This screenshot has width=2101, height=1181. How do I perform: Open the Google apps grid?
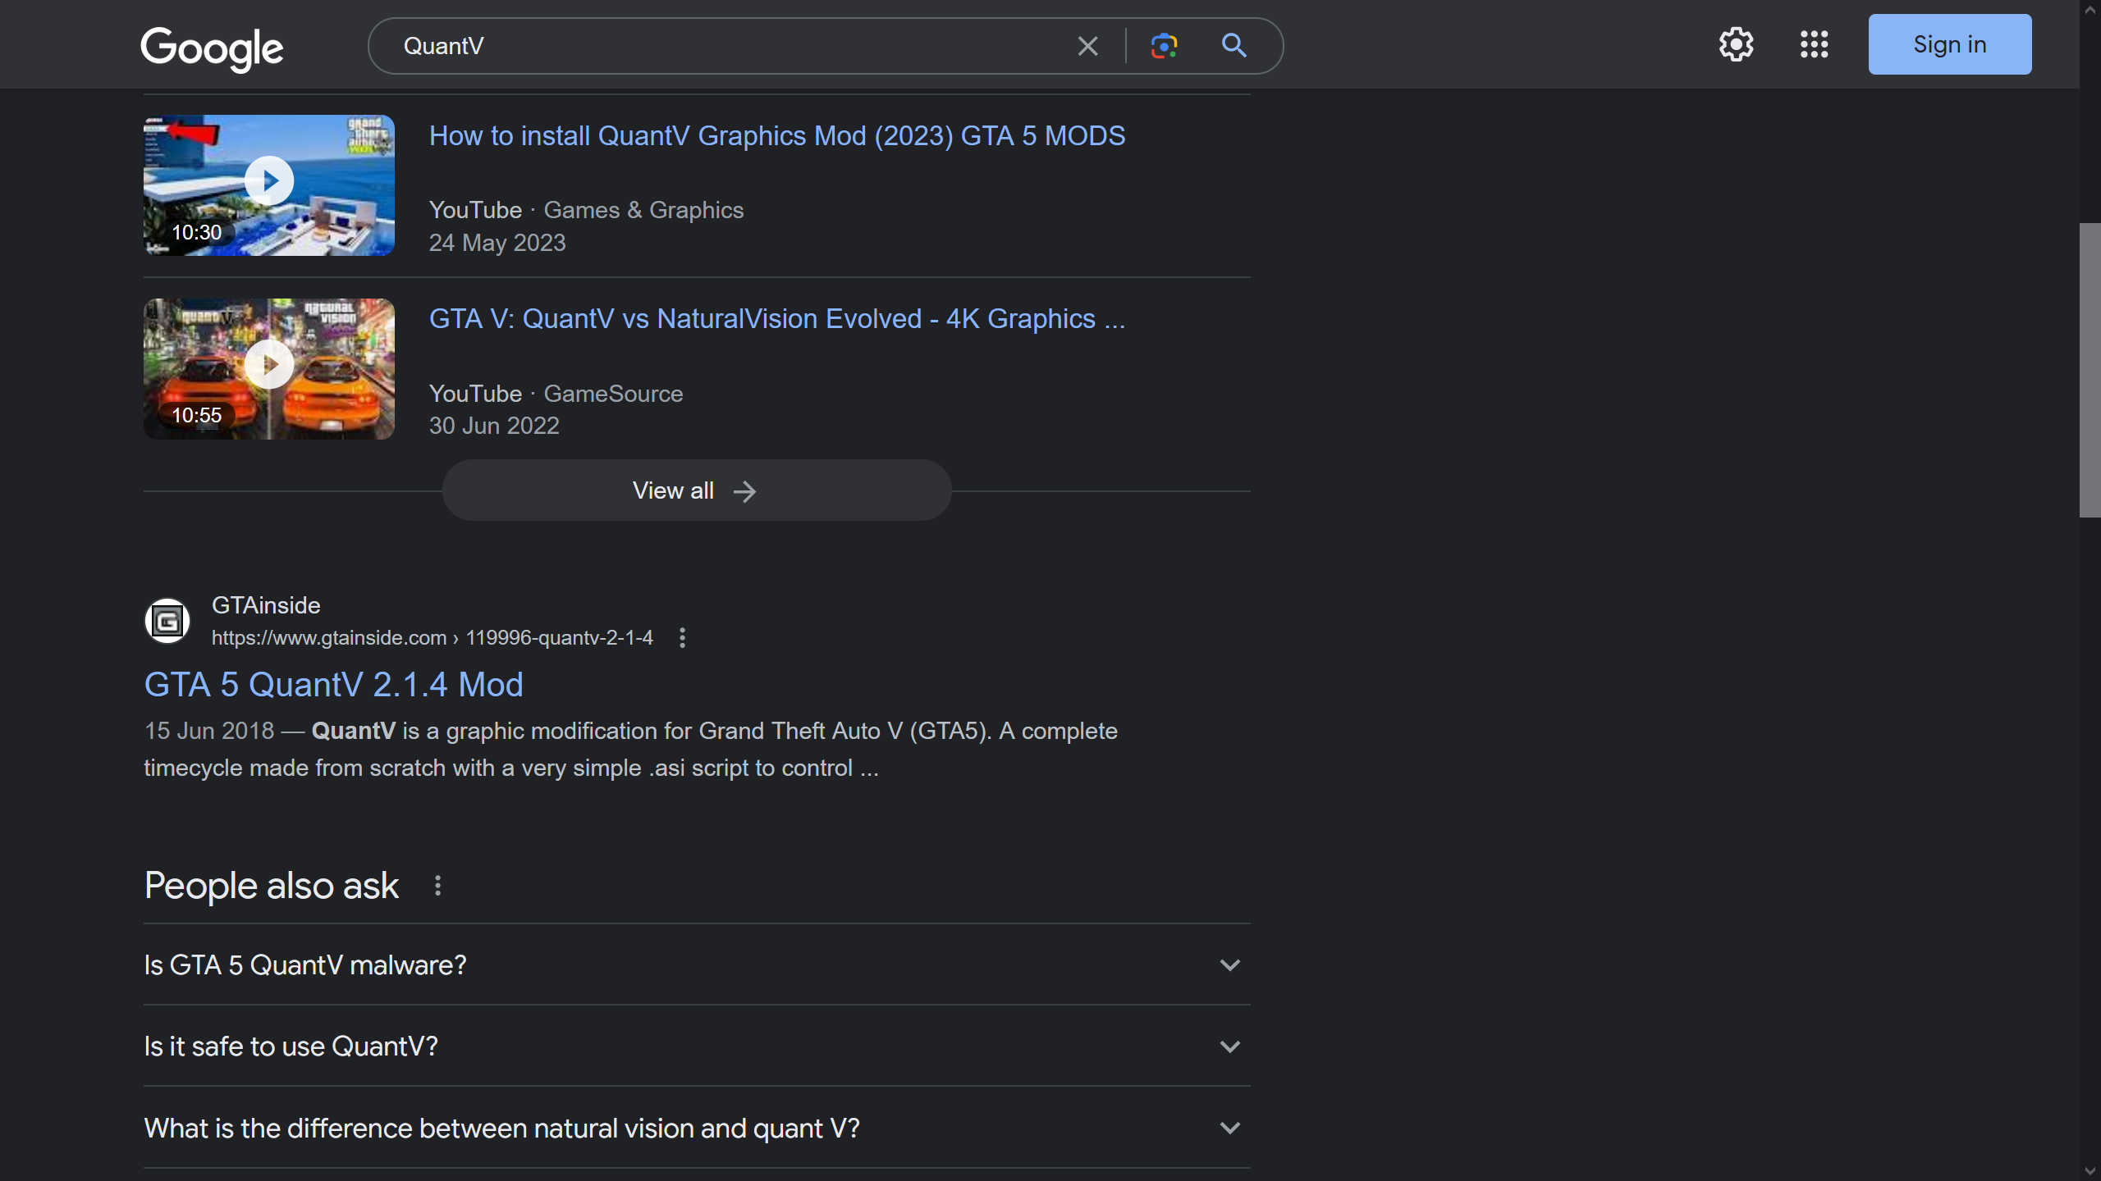[1814, 44]
